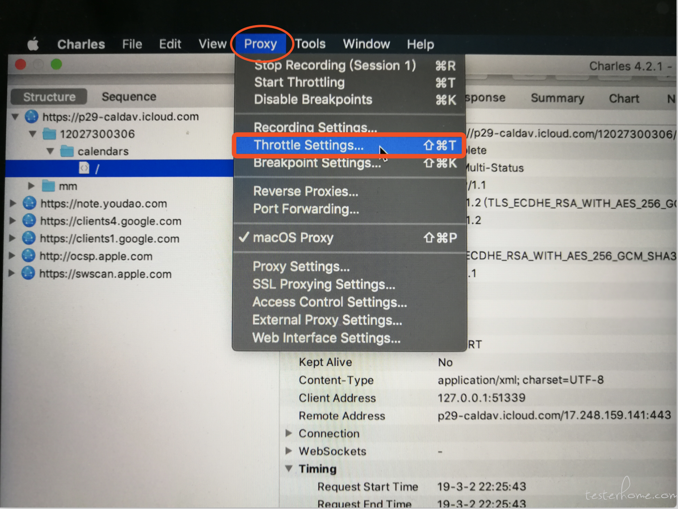The width and height of the screenshot is (678, 509).
Task: Open SSL Proxying Settings...
Action: pyautogui.click(x=349, y=284)
